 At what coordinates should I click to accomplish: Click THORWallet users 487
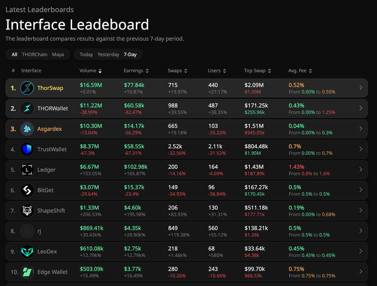(x=213, y=106)
